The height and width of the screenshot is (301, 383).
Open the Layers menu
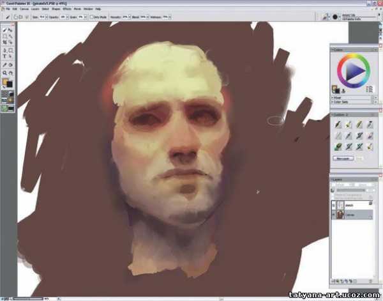point(35,9)
